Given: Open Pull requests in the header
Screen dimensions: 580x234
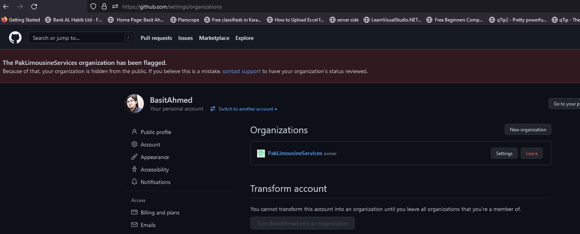Looking at the screenshot, I should tap(156, 38).
